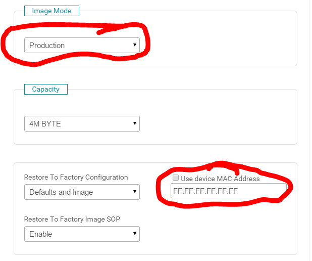Viewport: 312px width, 261px height.
Task: Click the arrow on the Production dropdown
Action: [x=135, y=45]
